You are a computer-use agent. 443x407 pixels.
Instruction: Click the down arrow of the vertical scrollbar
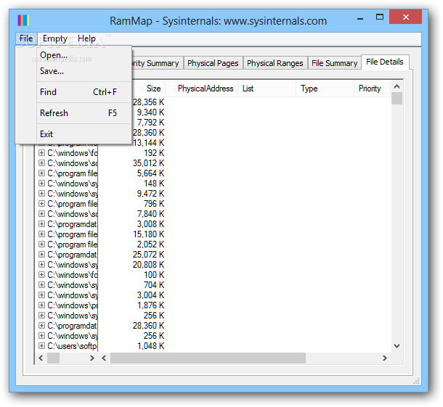click(x=397, y=346)
